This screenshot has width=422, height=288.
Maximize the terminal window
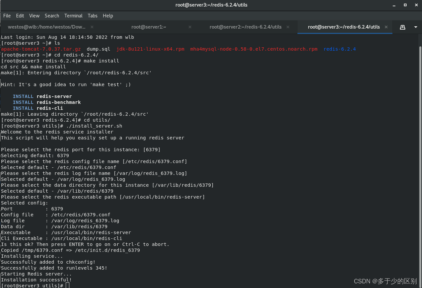coord(405,5)
